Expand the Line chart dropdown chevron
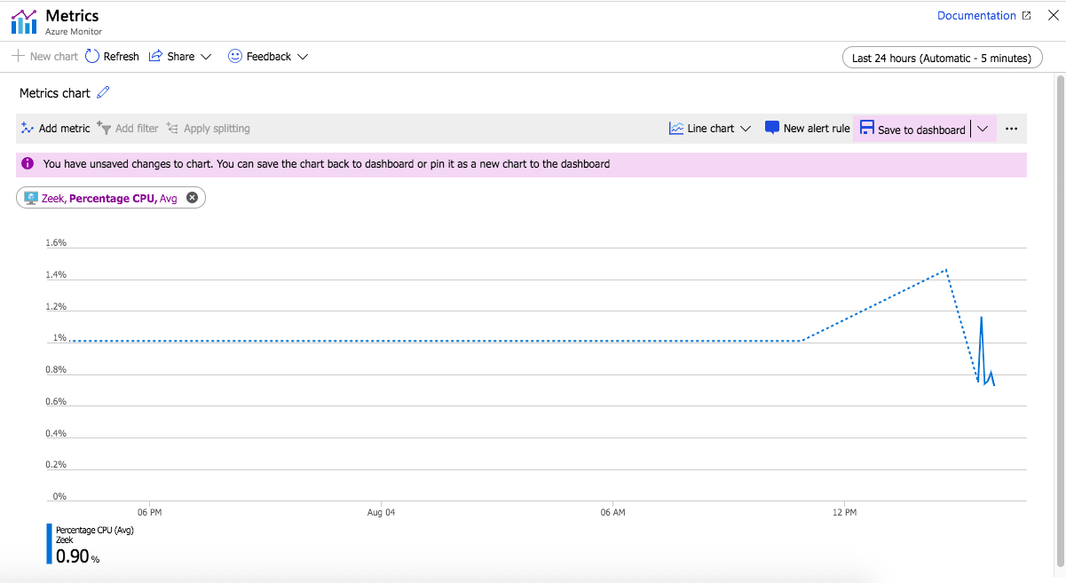 tap(746, 128)
